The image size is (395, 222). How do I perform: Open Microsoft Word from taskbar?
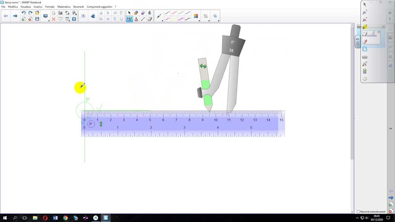tap(55, 218)
